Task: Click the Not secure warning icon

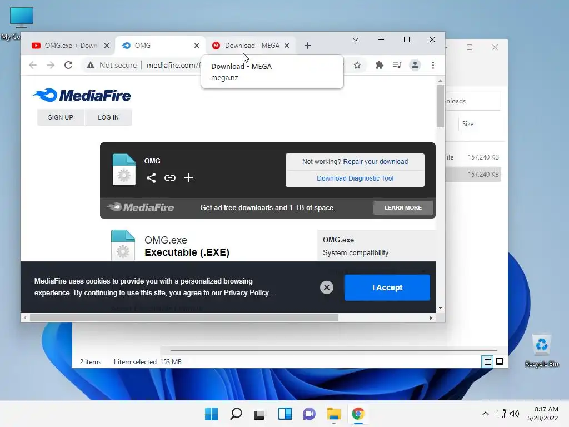Action: 91,66
